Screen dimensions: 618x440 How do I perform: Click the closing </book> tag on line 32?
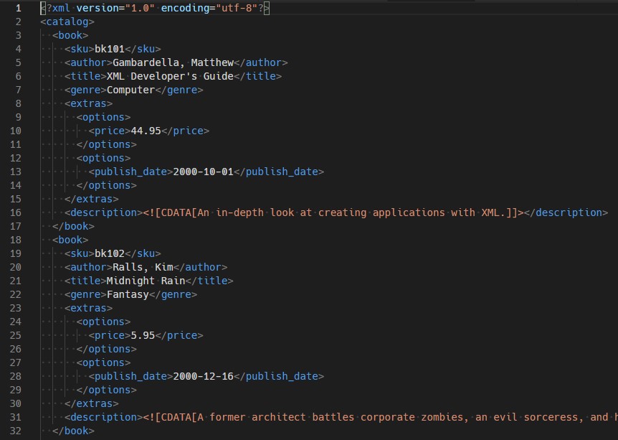click(x=74, y=431)
